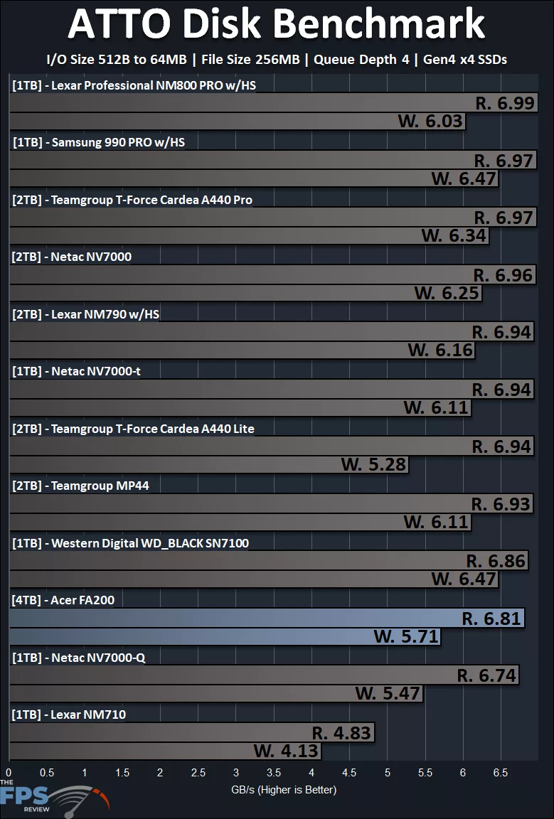
Task: Select the Teamgroup T-Force Cardea A440 Pro label
Action: click(132, 200)
